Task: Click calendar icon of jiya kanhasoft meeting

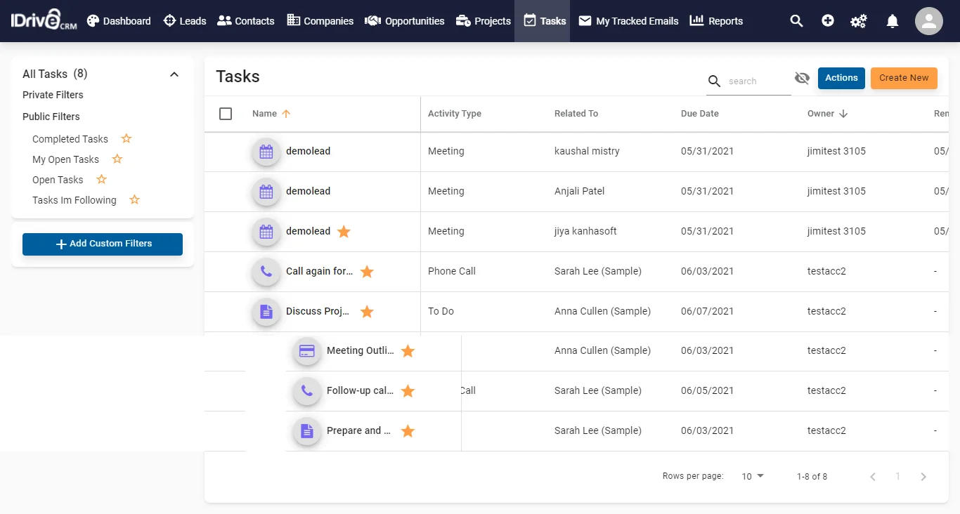Action: coord(266,232)
